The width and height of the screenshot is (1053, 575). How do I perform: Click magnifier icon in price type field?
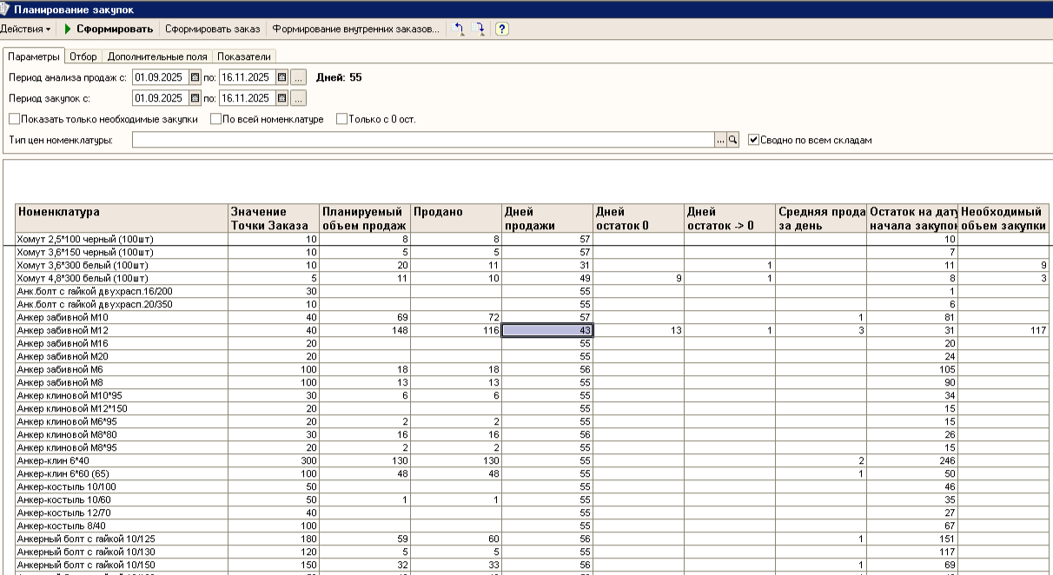click(732, 140)
